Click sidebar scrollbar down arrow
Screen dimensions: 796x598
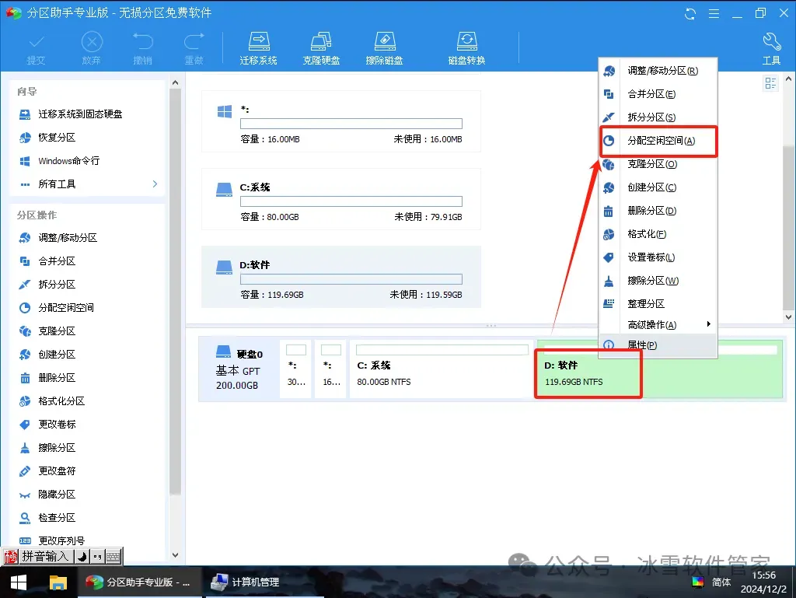[175, 555]
